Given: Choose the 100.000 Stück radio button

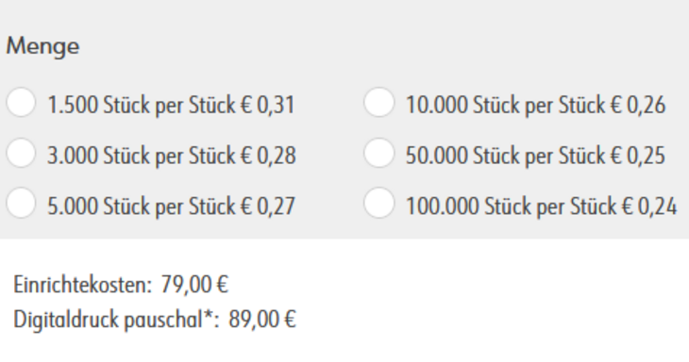Looking at the screenshot, I should pyautogui.click(x=378, y=204).
